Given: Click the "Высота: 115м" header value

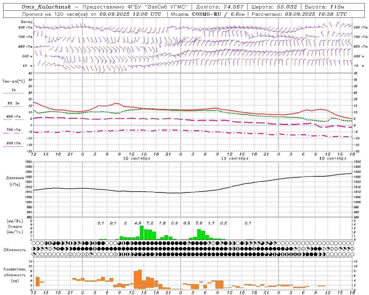Looking at the screenshot, I should [324, 7].
